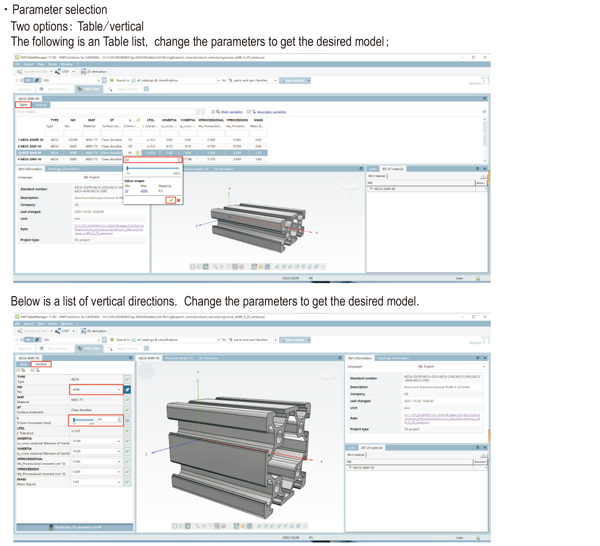Cancel value with red X in Value ranges popup

click(178, 200)
